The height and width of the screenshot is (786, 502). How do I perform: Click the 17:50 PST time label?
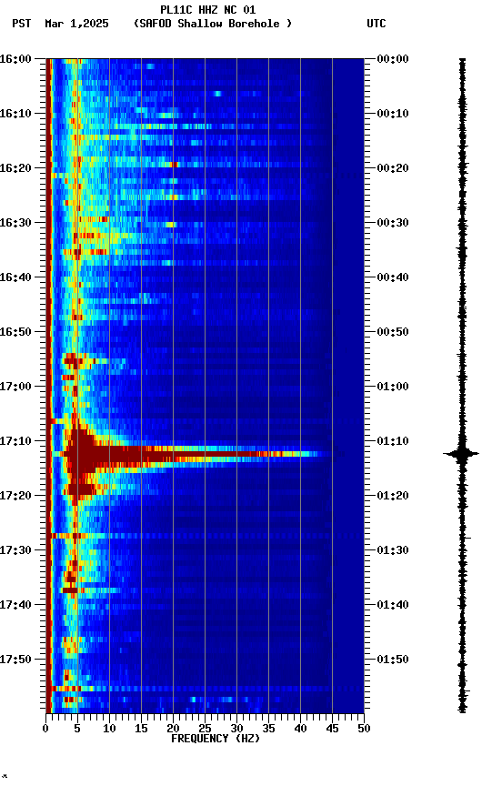[15, 660]
